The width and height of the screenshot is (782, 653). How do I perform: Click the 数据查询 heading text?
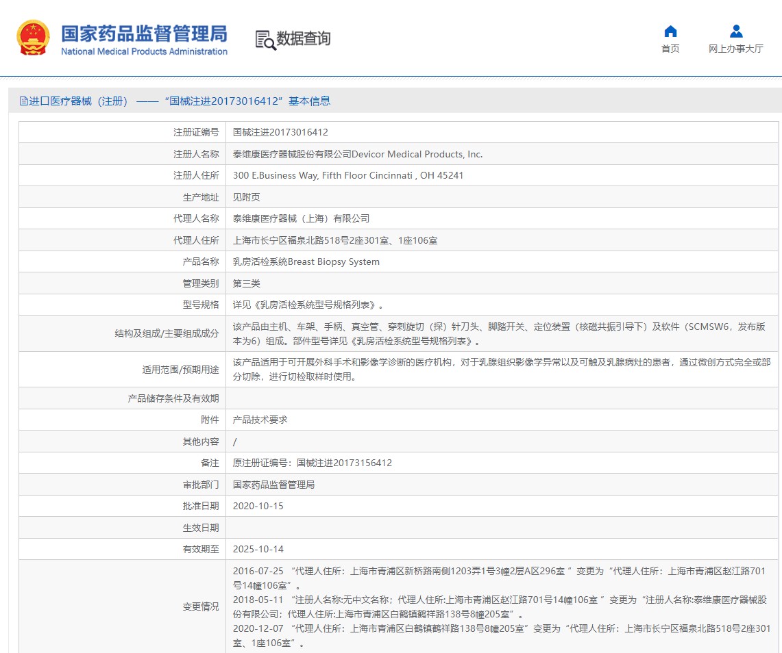point(303,38)
